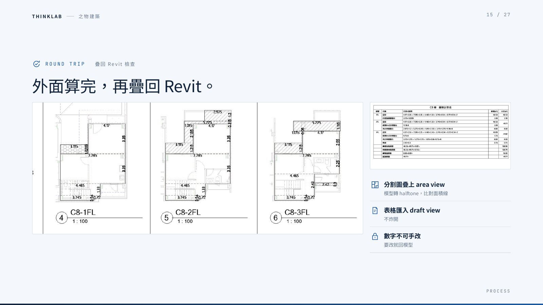Click the 模型轉 halftone，比對面積線 description
This screenshot has width=543, height=305.
tap(416, 194)
